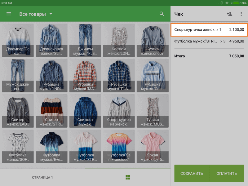
Task: Add the 'Свитшот мужск.' hoodie tile
Action: (x=85, y=111)
